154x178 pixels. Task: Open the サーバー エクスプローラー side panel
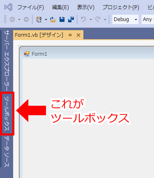coord(7,61)
